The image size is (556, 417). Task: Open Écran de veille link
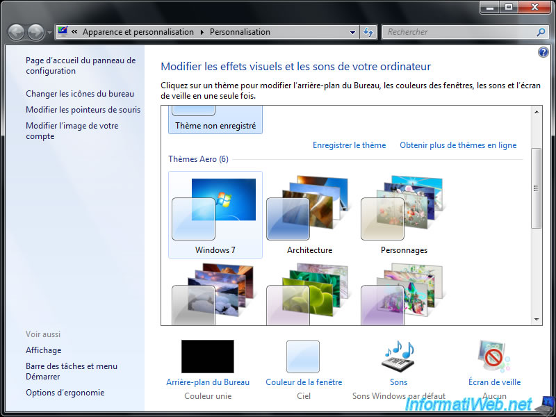click(494, 382)
